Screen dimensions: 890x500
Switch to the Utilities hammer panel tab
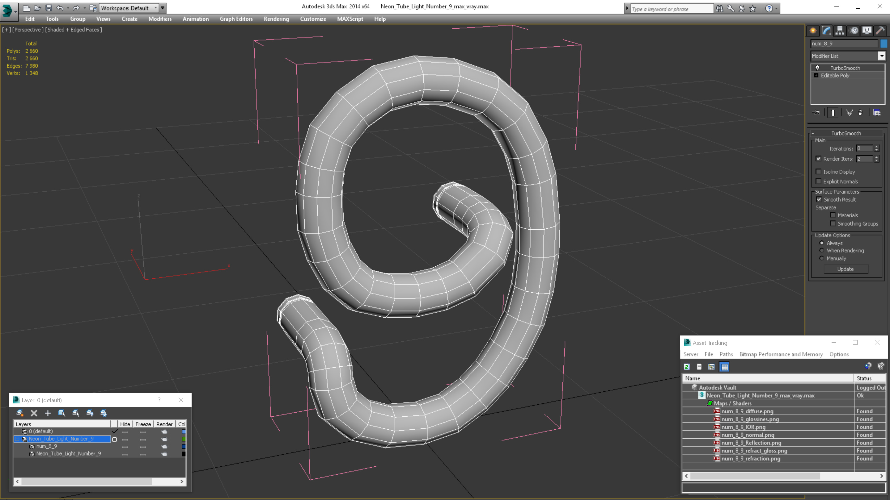(x=880, y=31)
